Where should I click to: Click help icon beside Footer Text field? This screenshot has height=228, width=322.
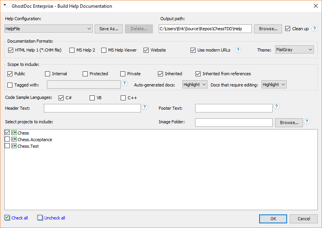tap(277, 106)
